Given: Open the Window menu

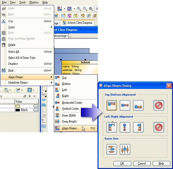Looking at the screenshot, I should [x=34, y=2].
